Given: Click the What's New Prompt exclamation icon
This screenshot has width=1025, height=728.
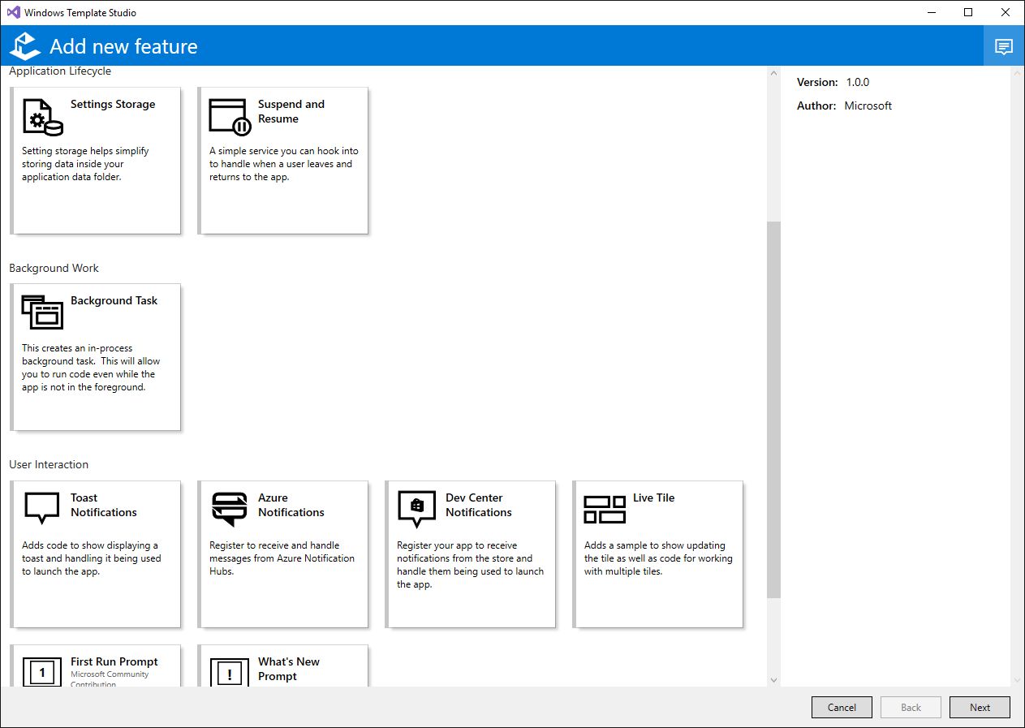Looking at the screenshot, I should (230, 672).
